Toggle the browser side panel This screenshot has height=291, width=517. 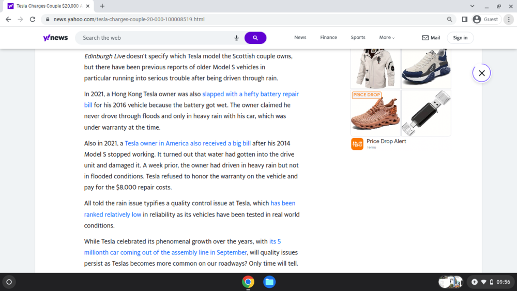(465, 20)
